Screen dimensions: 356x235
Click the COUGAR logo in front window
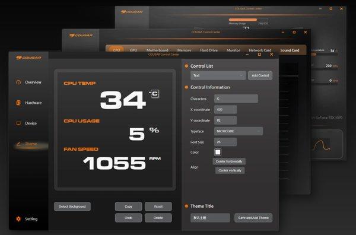[28, 58]
